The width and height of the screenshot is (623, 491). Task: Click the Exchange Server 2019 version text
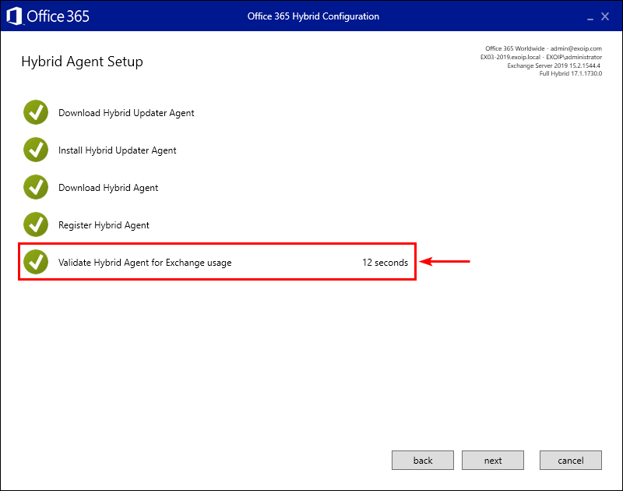(554, 65)
